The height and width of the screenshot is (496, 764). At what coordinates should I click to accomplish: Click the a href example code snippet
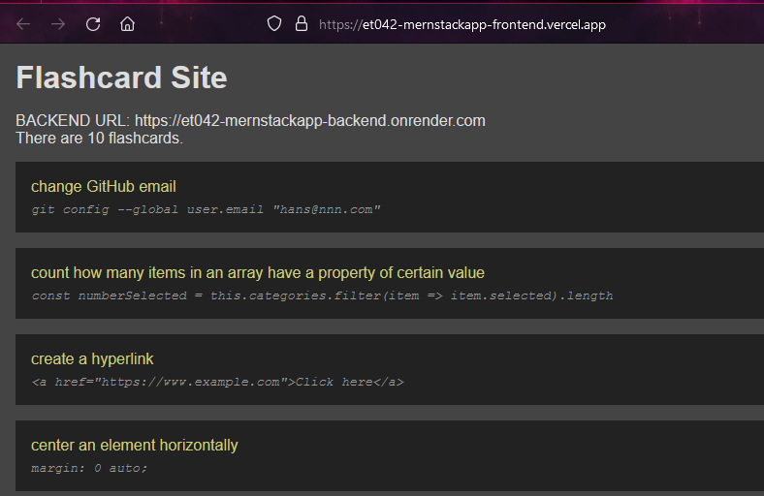[217, 382]
